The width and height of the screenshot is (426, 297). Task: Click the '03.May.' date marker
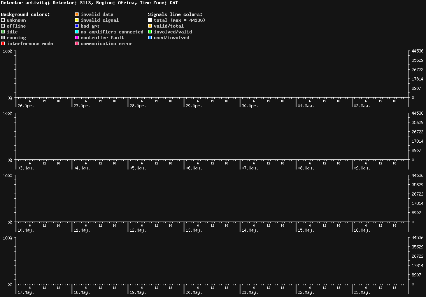[26, 168]
